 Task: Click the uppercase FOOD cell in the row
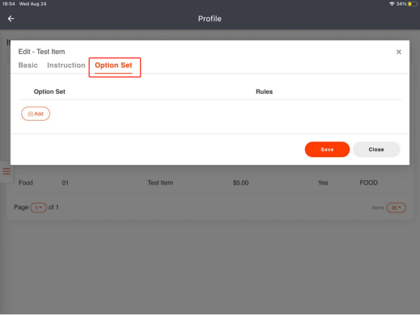click(368, 183)
